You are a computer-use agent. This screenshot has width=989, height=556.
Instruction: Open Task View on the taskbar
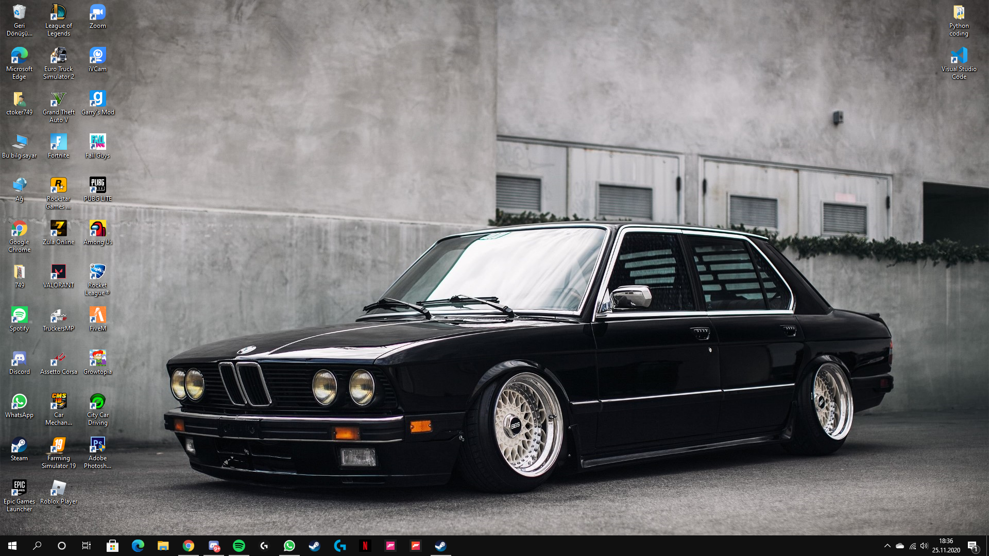click(87, 546)
